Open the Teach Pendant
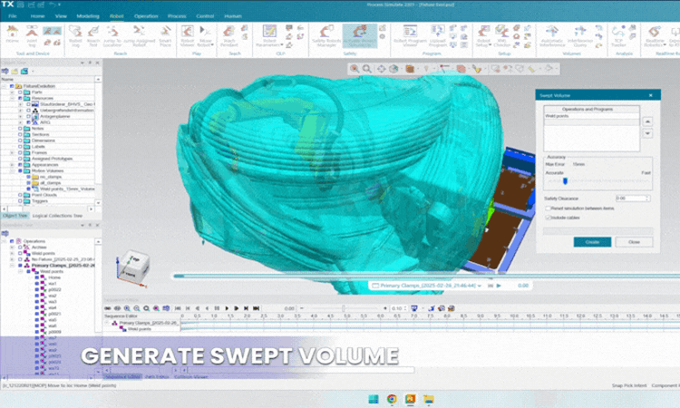Screen dimensions: 680x408 (x=229, y=35)
